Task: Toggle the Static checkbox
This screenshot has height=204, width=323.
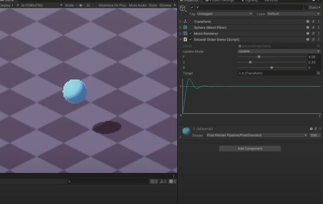Action: tap(306, 7)
